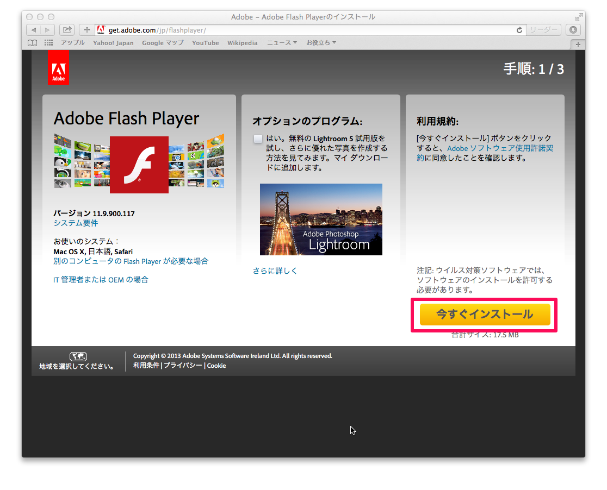Open the システム要件 link
This screenshot has width=607, height=490.
76,223
